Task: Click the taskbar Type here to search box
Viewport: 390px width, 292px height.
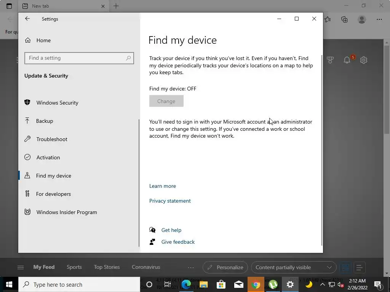Action: click(x=79, y=284)
